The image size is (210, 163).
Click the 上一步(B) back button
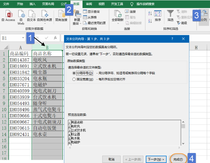click(x=133, y=159)
